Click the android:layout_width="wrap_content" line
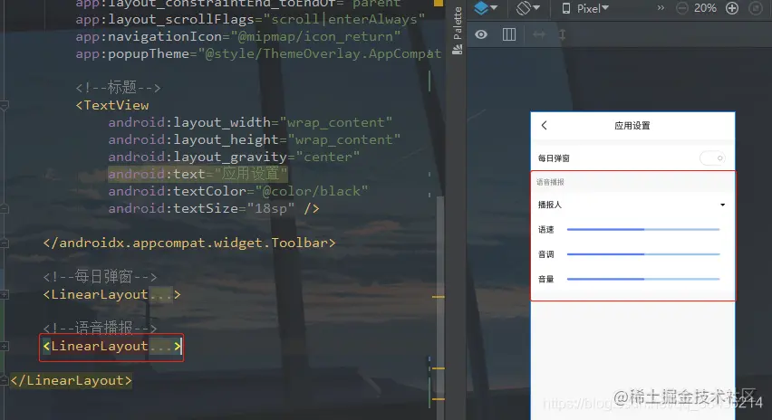 [251, 122]
